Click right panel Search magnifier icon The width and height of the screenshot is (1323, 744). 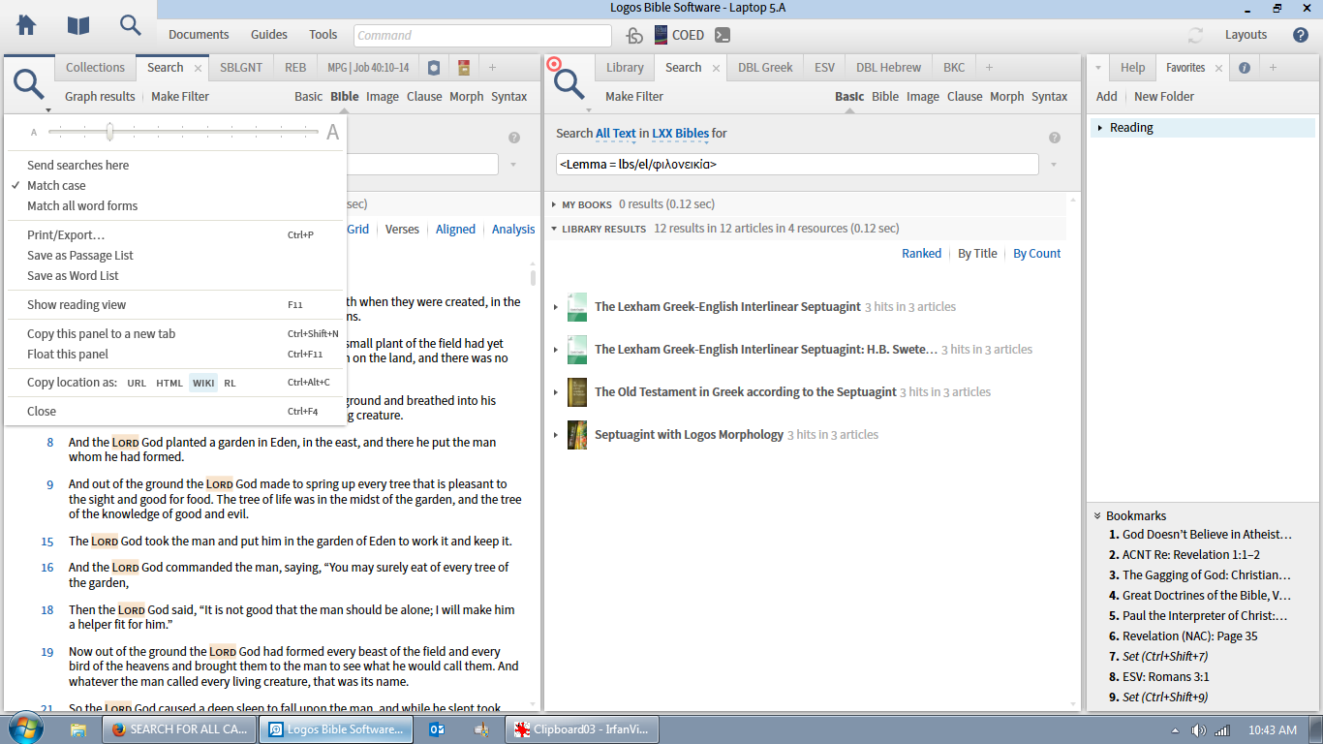tap(569, 83)
